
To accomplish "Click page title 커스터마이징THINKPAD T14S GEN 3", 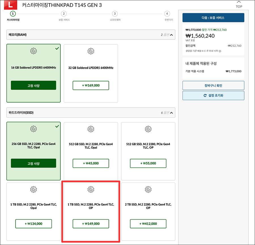I will (x=62, y=5).
